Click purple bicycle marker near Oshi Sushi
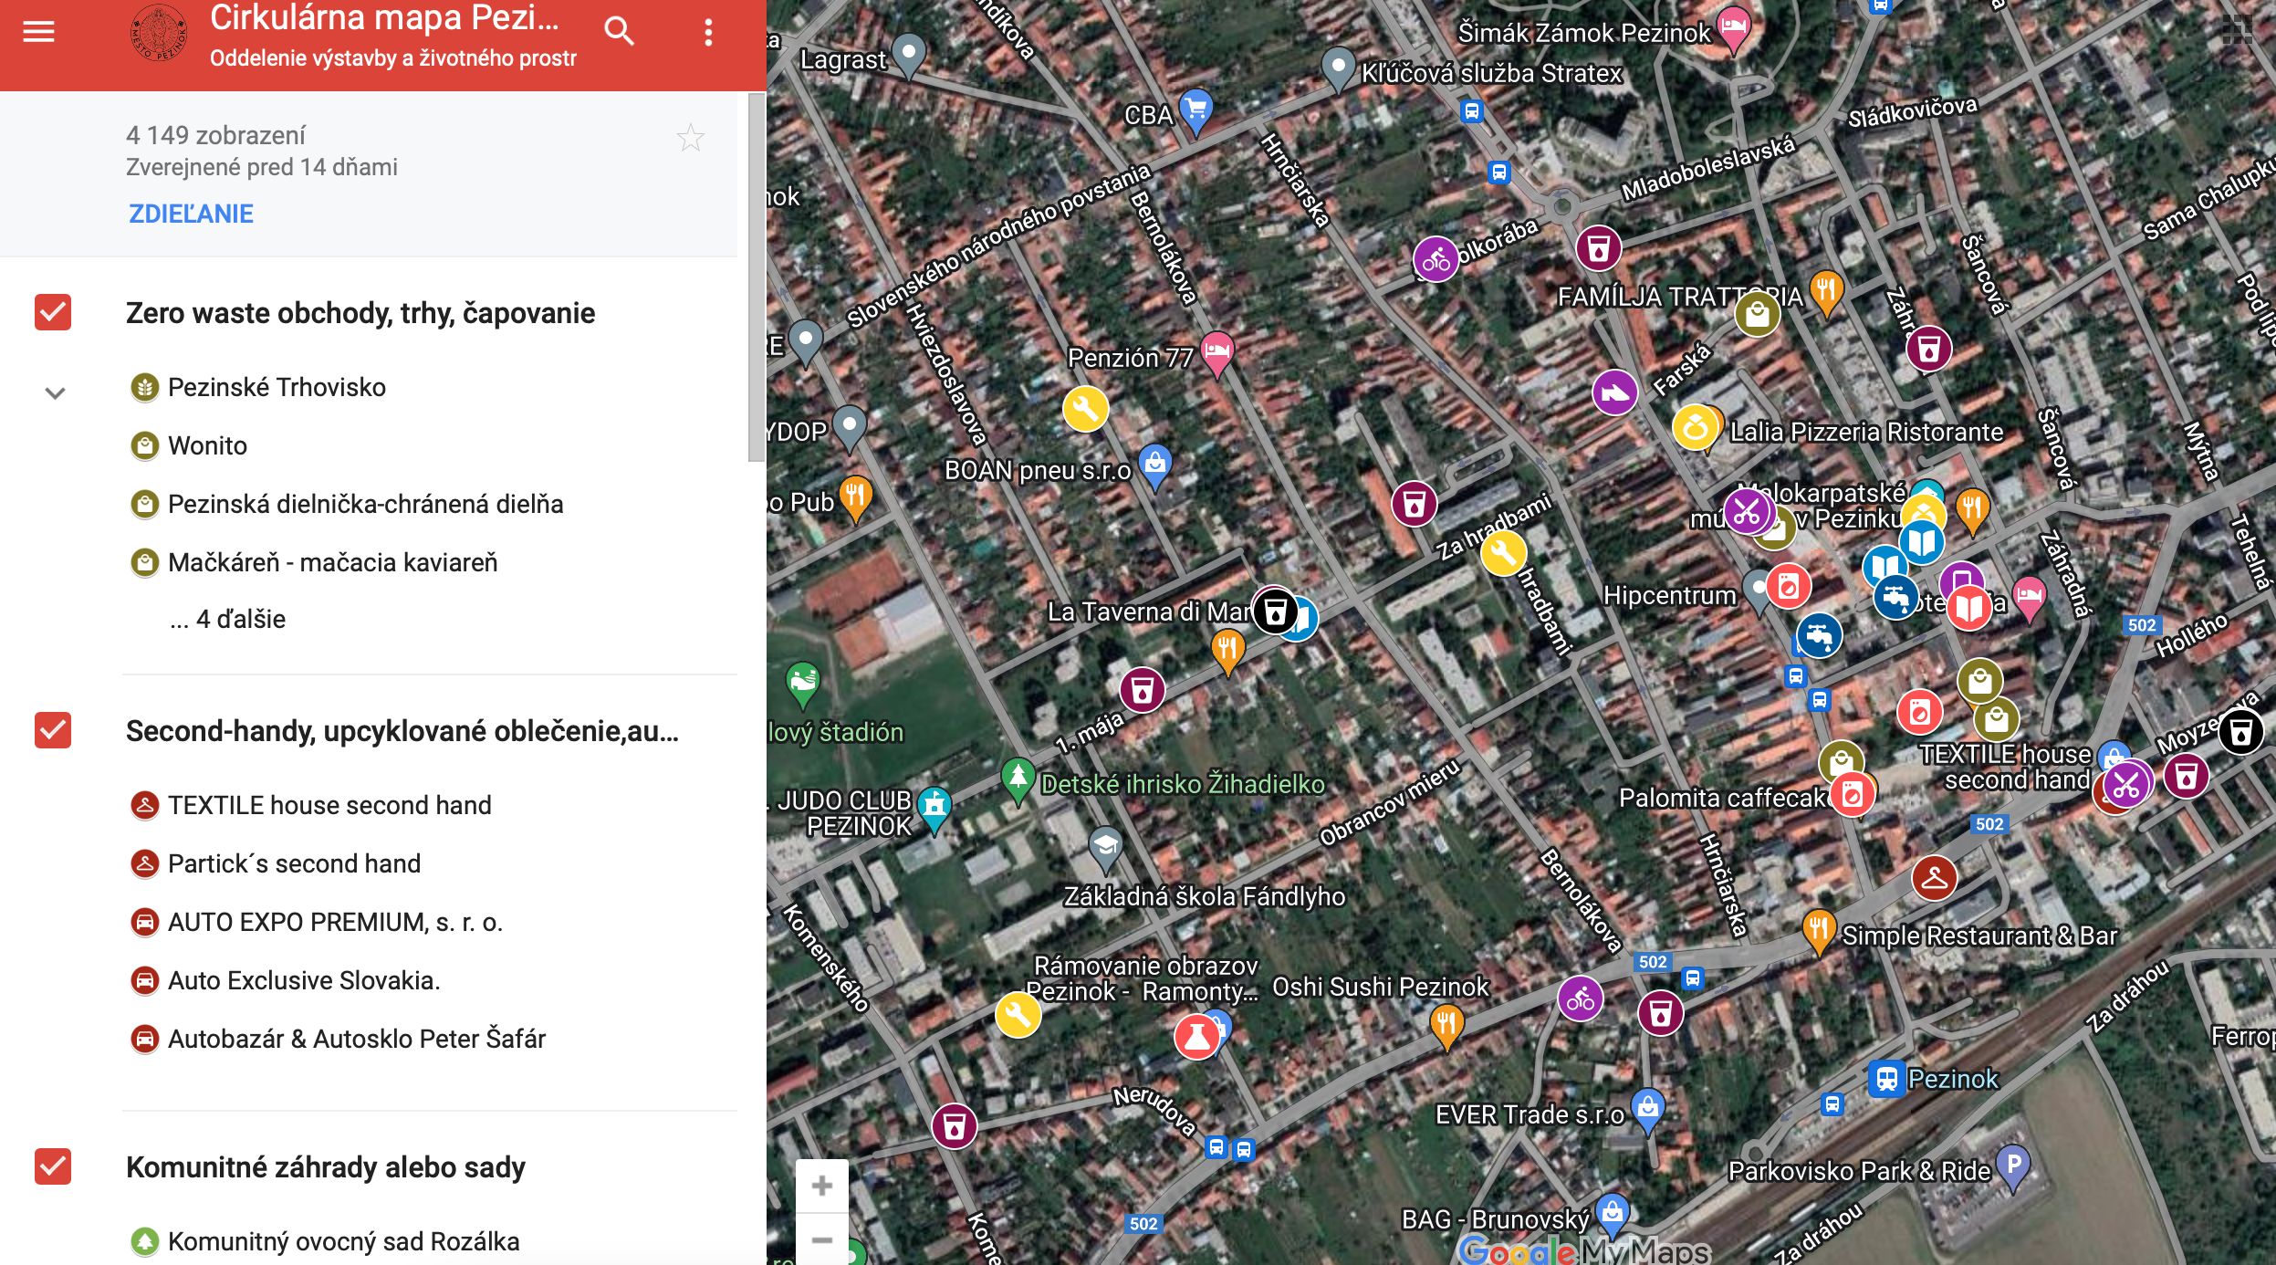 1580,999
